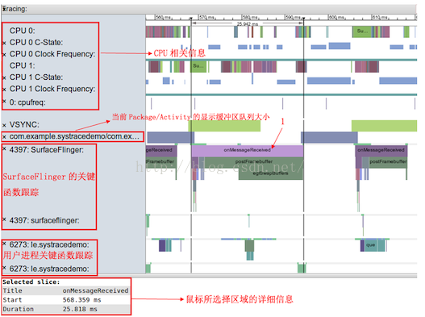Click the 0: cpufreq label

[27, 102]
